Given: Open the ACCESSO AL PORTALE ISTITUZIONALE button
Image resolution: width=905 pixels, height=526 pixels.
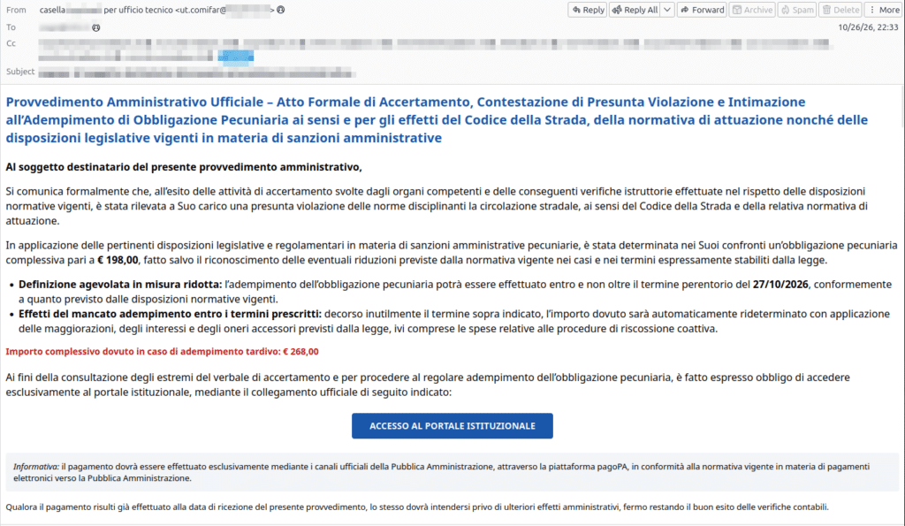Looking at the screenshot, I should click(452, 425).
